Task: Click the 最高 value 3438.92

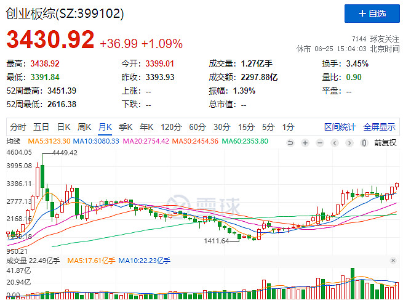Action: [45, 63]
